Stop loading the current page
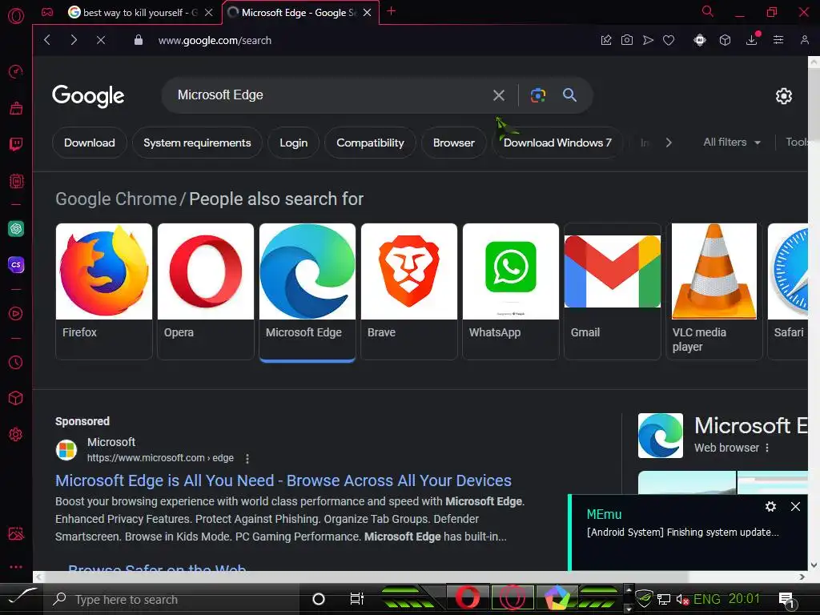The height and width of the screenshot is (615, 820). [101, 40]
